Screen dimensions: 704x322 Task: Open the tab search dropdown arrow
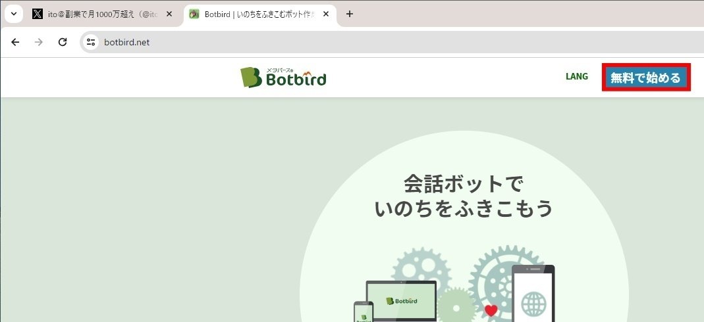tap(14, 14)
